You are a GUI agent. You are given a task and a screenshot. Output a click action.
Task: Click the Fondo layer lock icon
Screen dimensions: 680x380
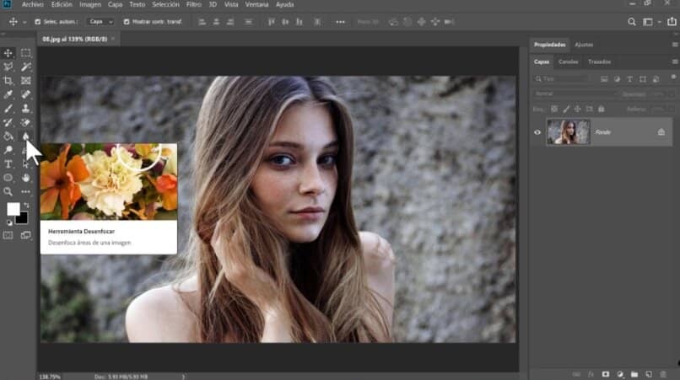pos(661,131)
